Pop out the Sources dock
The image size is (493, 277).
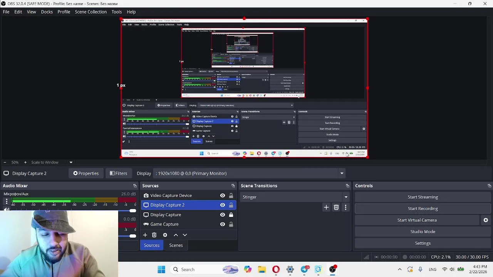click(233, 186)
